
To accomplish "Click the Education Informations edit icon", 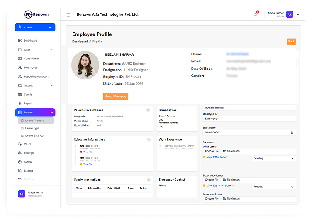I will [148, 140].
